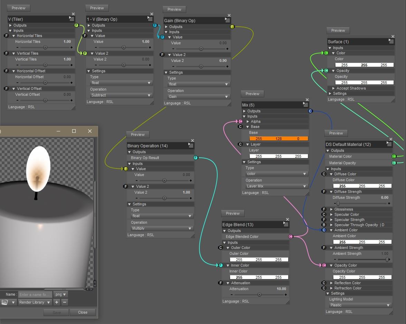The width and height of the screenshot is (406, 324).
Task: Open the DS Default Material (12) brick menu icon
Action: point(389,144)
